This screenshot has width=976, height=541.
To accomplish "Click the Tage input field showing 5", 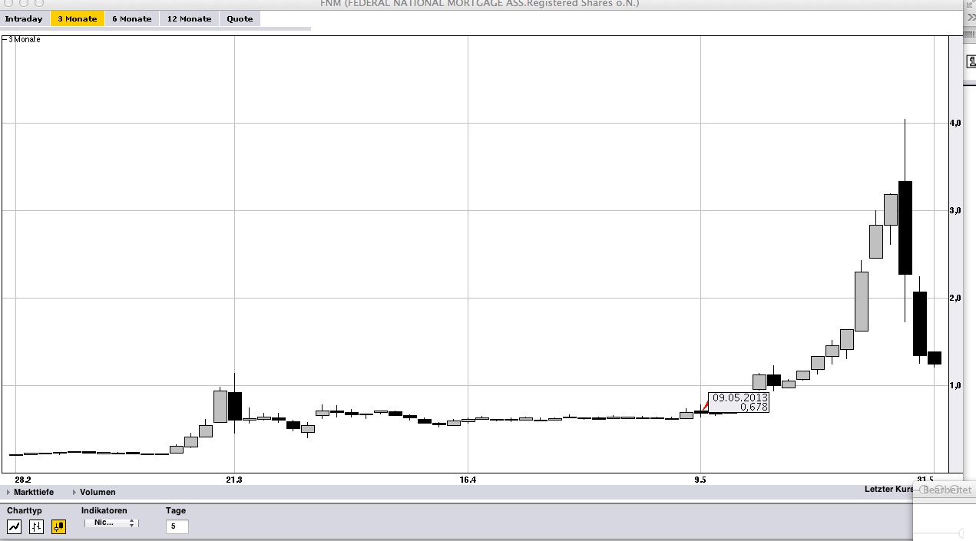I will coord(177,526).
